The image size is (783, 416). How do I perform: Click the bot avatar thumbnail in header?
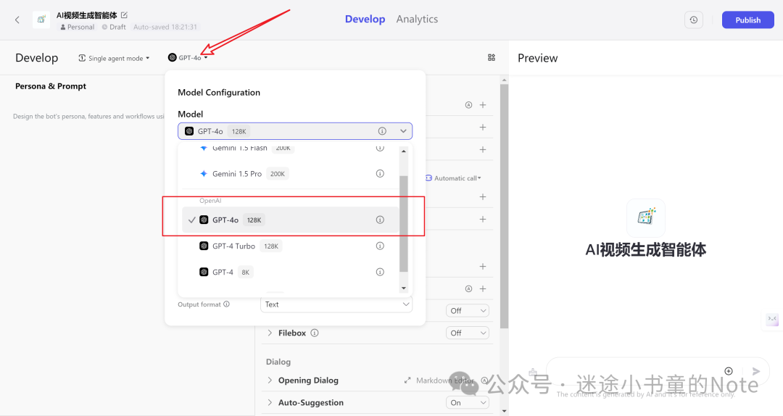coord(41,20)
